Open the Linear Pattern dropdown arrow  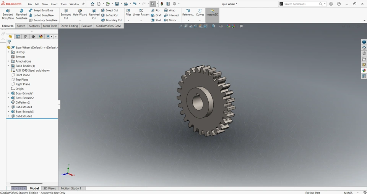click(x=141, y=20)
